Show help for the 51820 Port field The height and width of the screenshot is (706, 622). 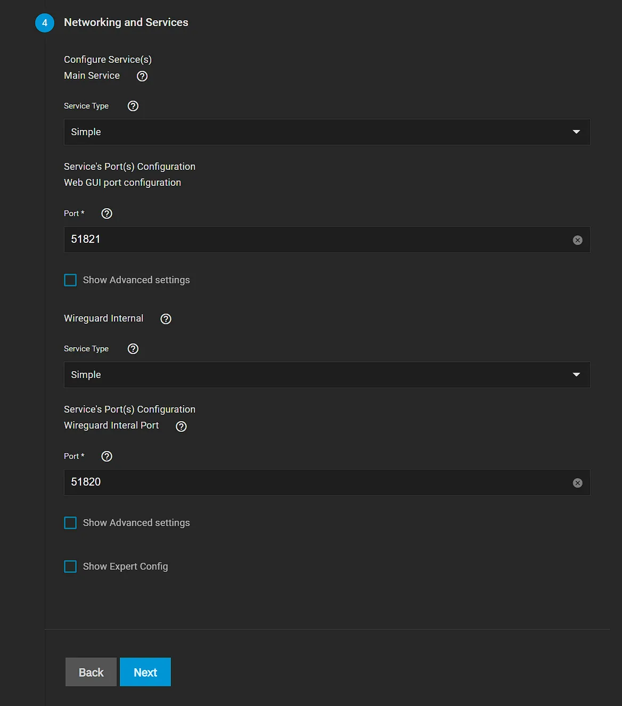pos(107,456)
